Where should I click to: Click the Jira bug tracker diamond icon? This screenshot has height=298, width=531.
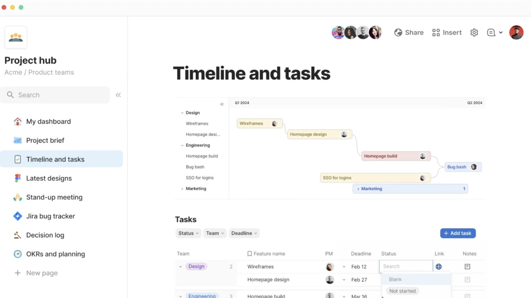(18, 216)
